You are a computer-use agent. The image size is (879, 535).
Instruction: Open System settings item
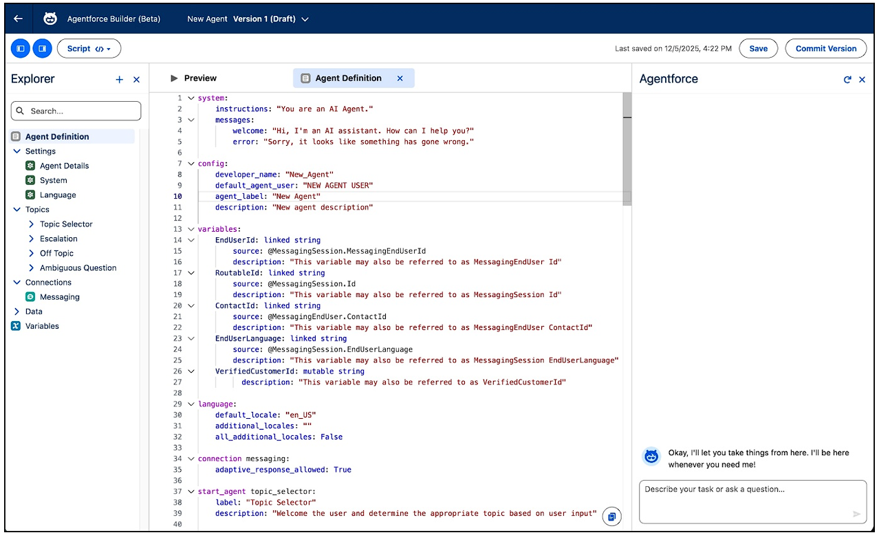pyautogui.click(x=53, y=180)
